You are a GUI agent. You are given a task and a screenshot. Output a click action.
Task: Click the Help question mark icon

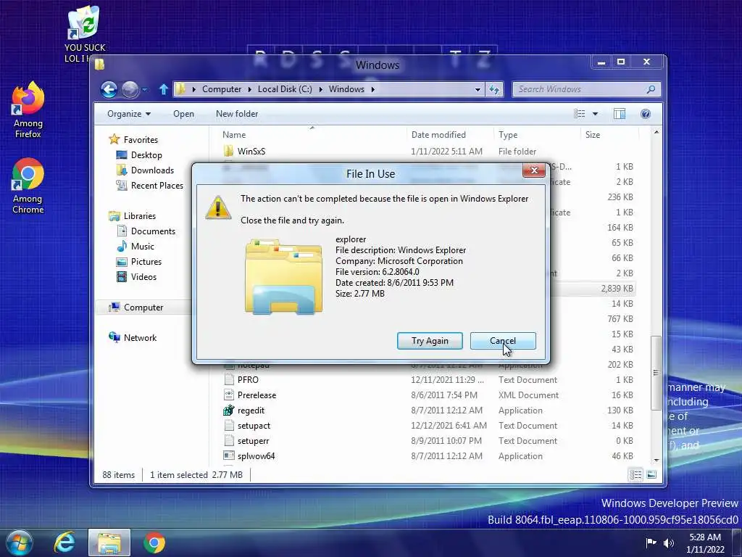646,114
